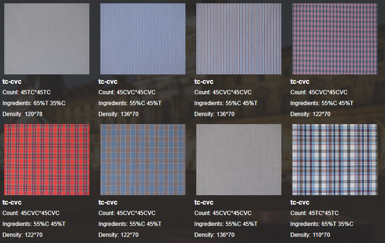Screen dimensions: 385x243
Task: Click the tc-cvc title under white sky-blue plaid
Action: 300,202
